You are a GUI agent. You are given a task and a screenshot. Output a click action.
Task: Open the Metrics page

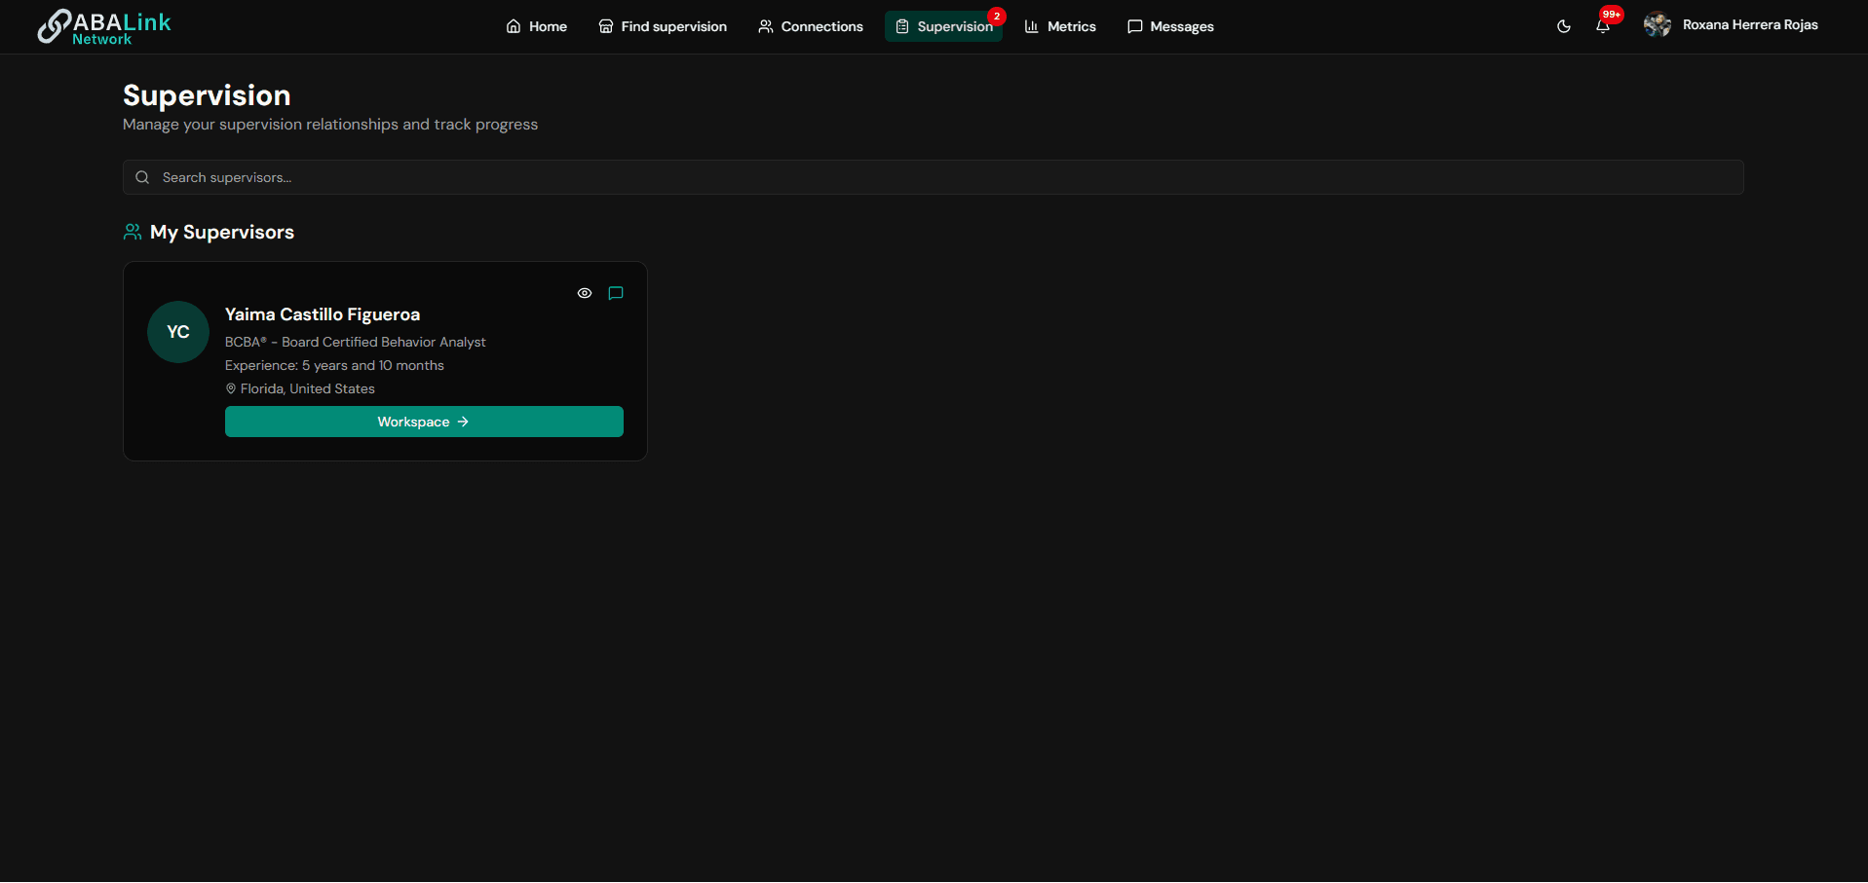(x=1060, y=26)
